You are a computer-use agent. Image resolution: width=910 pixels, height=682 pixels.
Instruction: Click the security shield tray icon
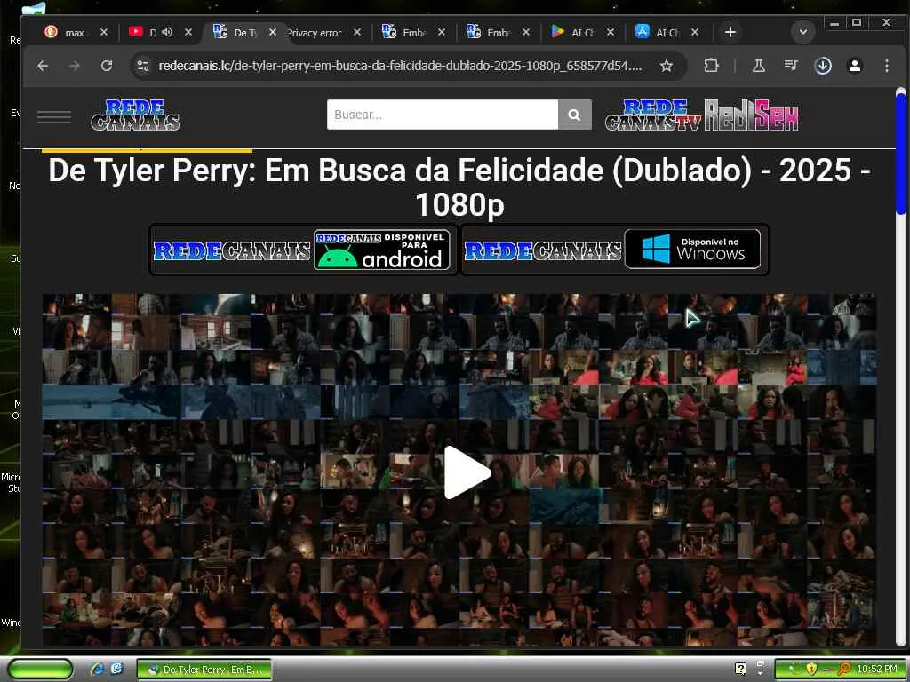click(811, 670)
